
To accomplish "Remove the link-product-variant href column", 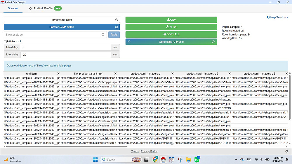I will click(115, 73).
